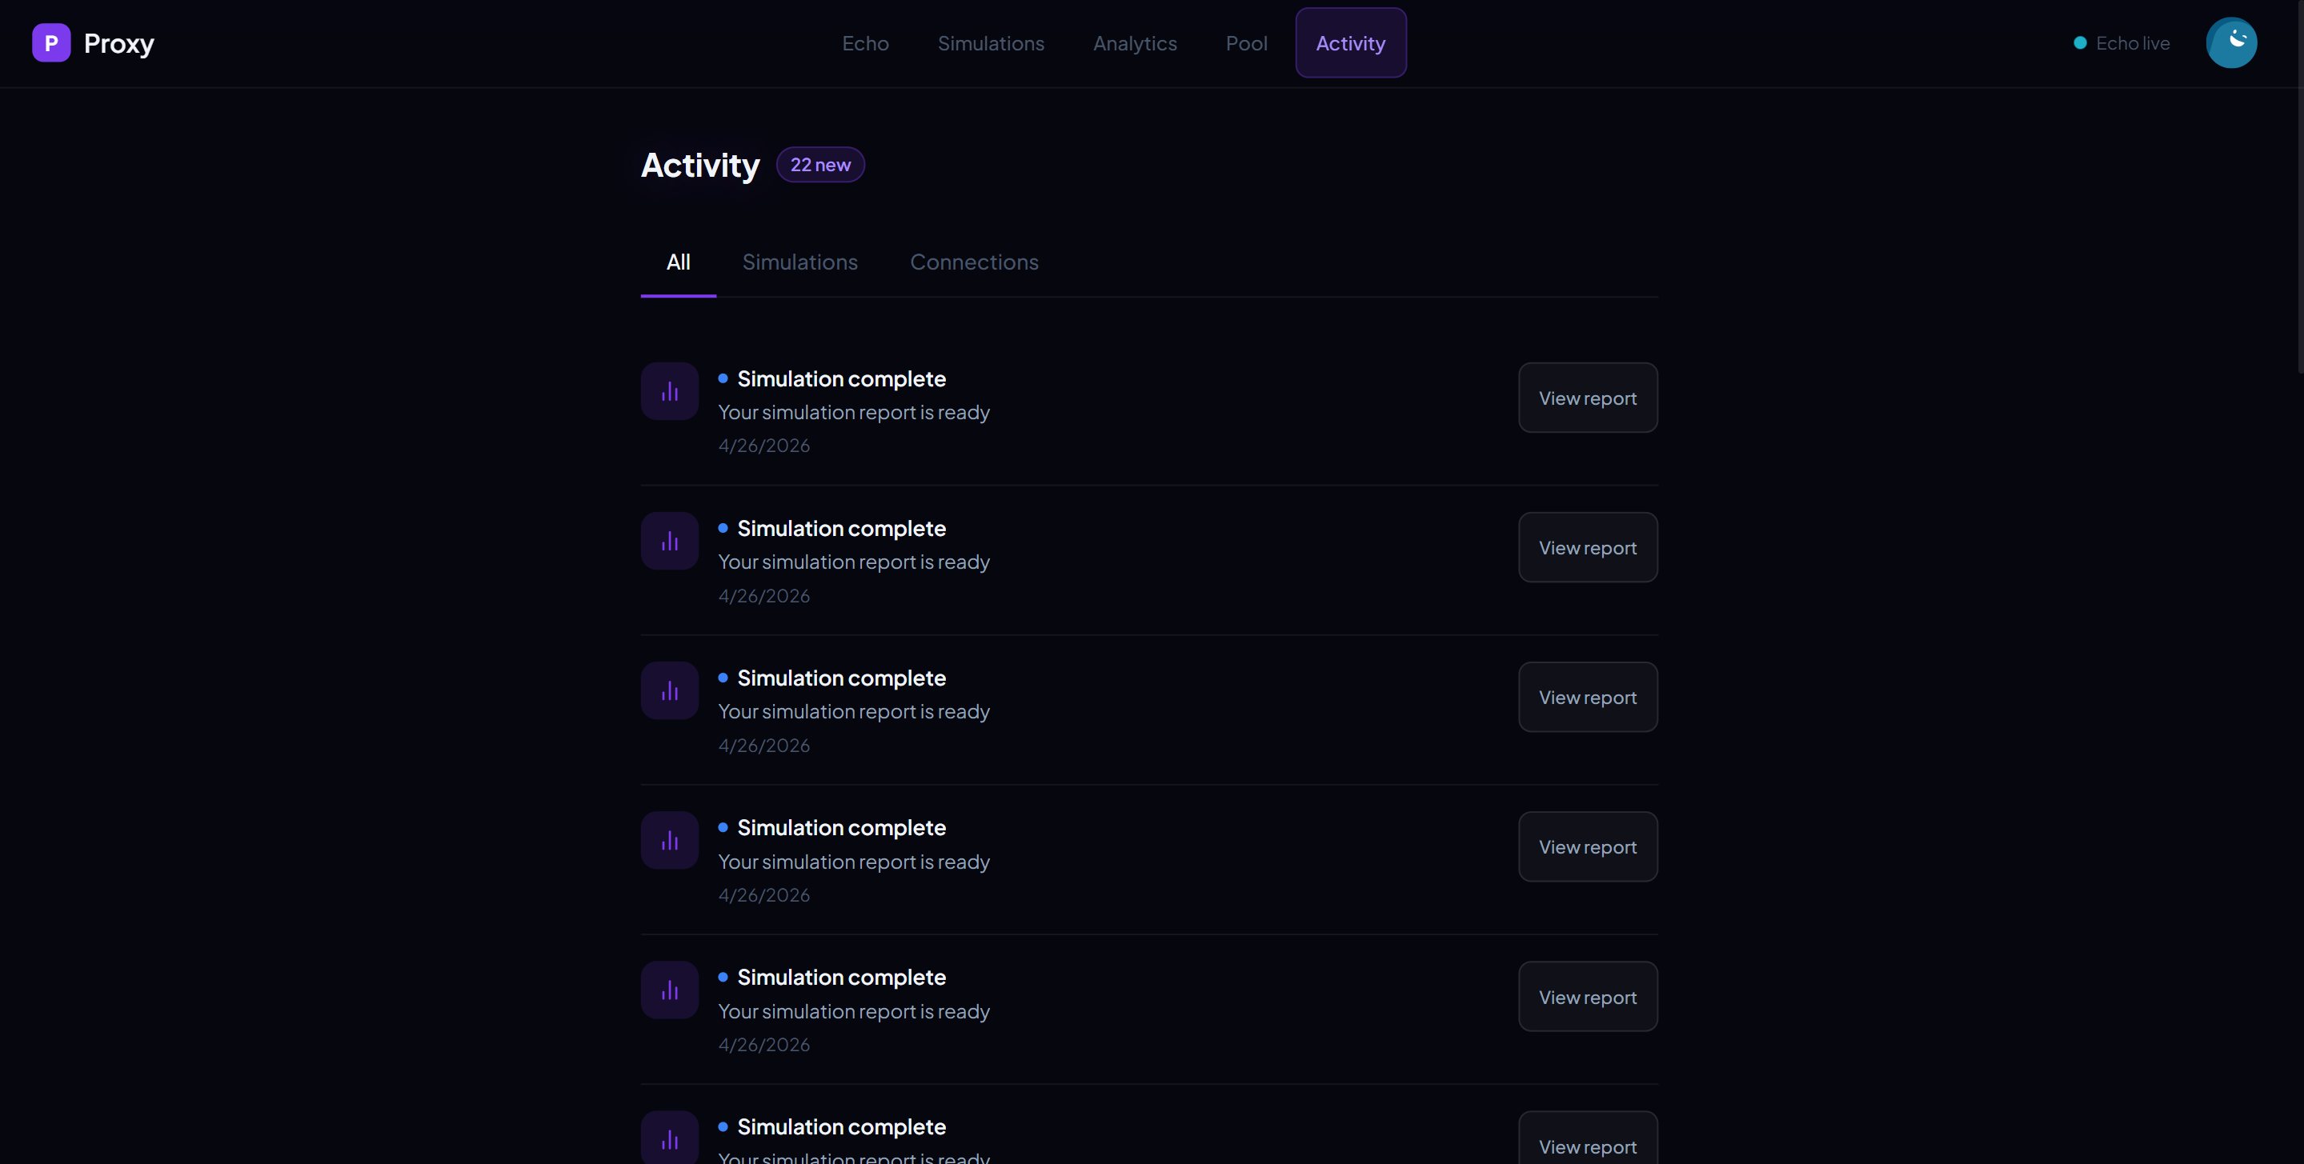Click first simulation bar-chart icon
Screen dimensions: 2304x1164
pos(669,391)
